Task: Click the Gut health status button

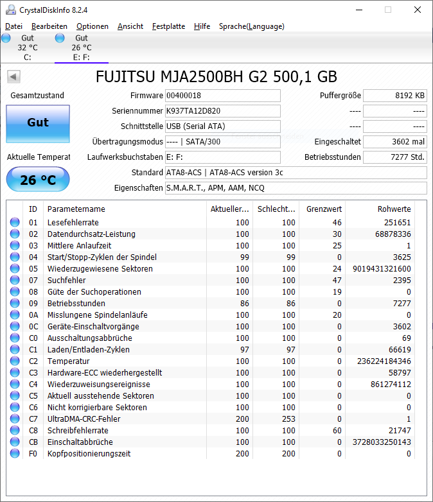Action: click(x=38, y=124)
